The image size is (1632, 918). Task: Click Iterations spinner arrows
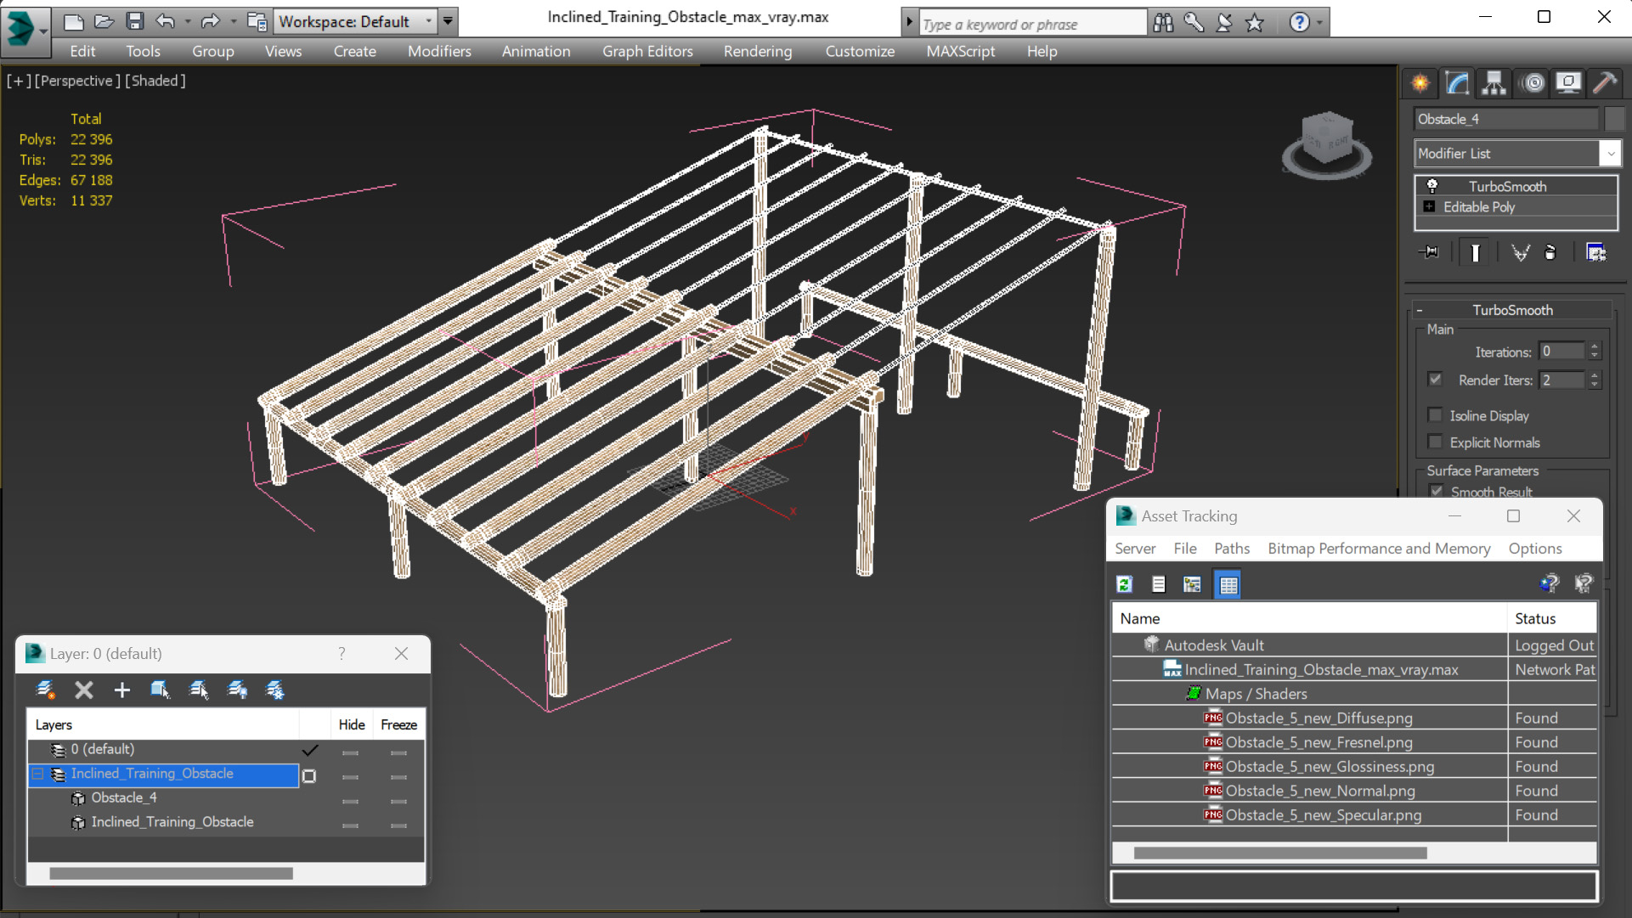pyautogui.click(x=1595, y=351)
